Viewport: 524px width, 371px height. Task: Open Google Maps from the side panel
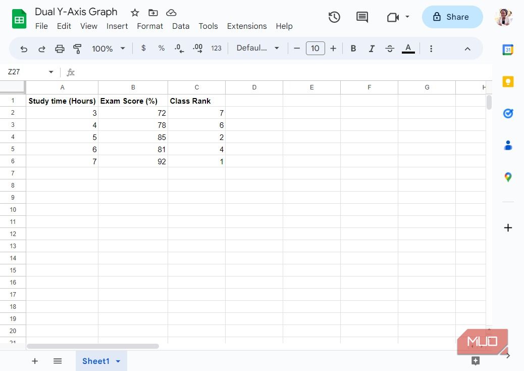click(x=508, y=177)
